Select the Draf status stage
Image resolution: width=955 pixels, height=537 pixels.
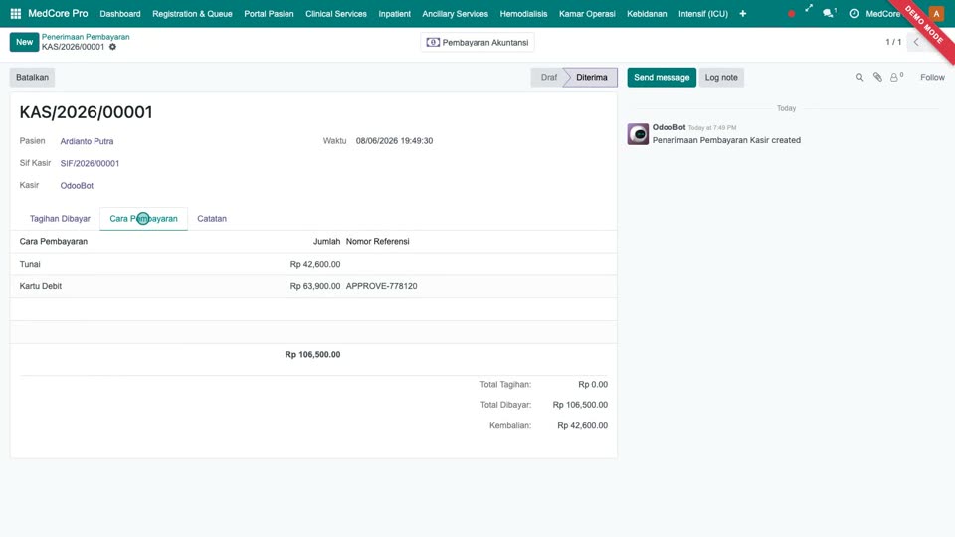tap(548, 78)
